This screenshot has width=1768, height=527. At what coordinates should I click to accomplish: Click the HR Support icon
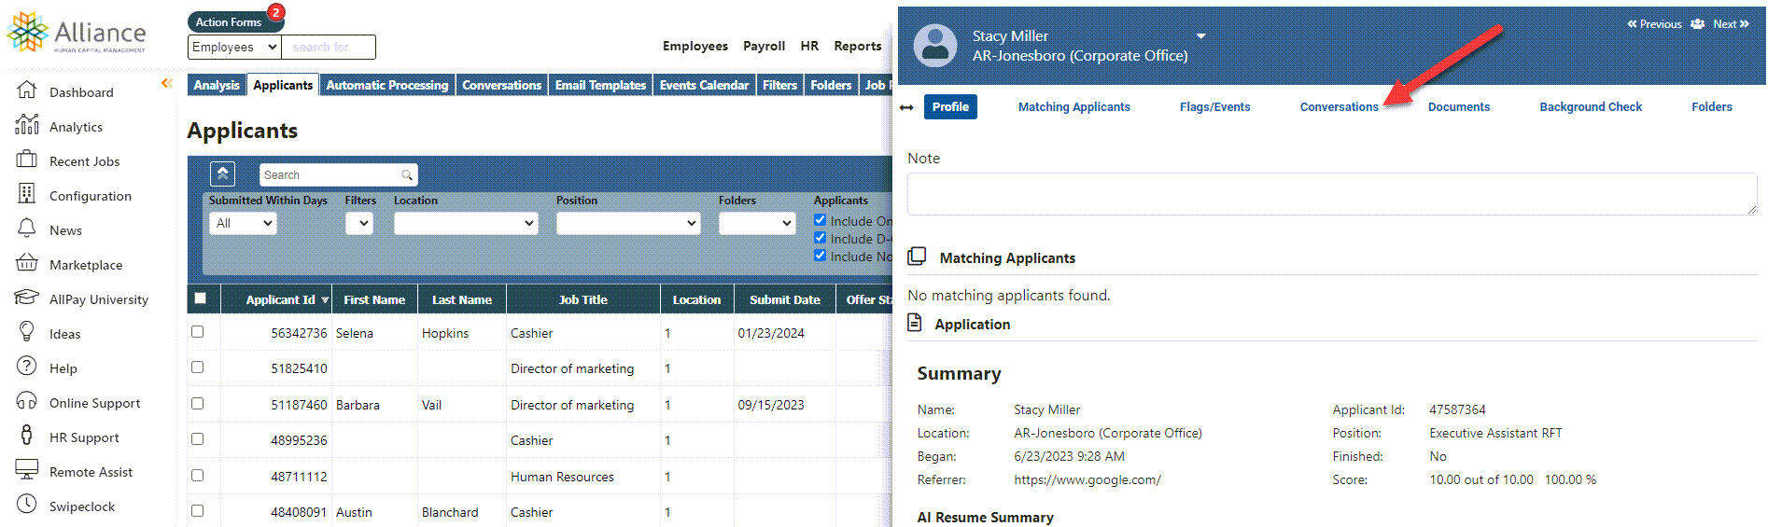[27, 436]
